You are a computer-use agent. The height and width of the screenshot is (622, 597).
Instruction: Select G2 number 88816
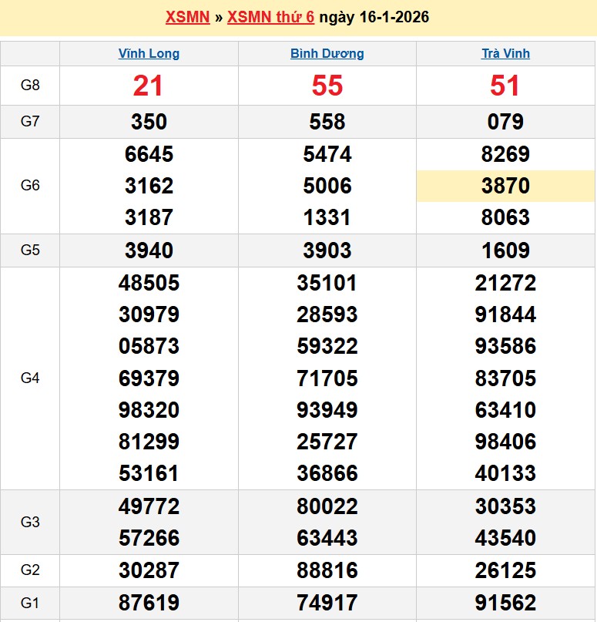click(x=327, y=570)
